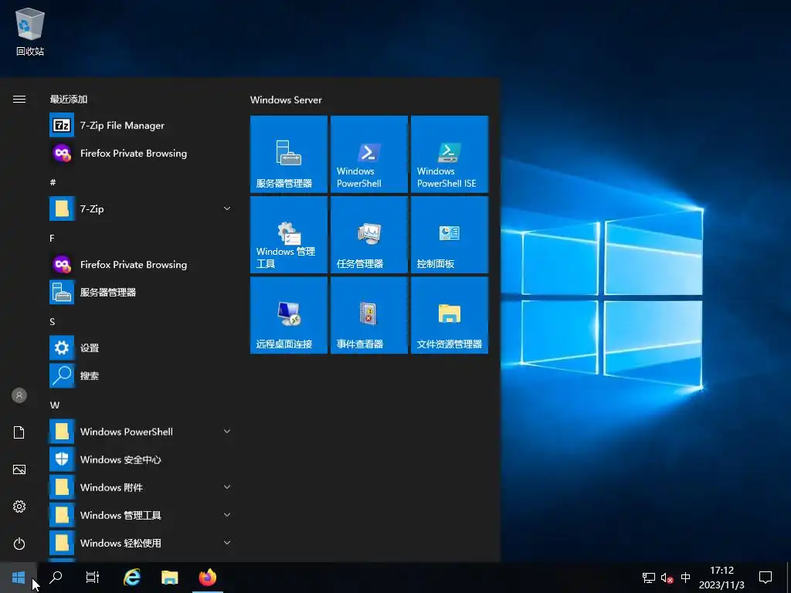
Task: Click the F letter header in app list
Action: coord(52,238)
